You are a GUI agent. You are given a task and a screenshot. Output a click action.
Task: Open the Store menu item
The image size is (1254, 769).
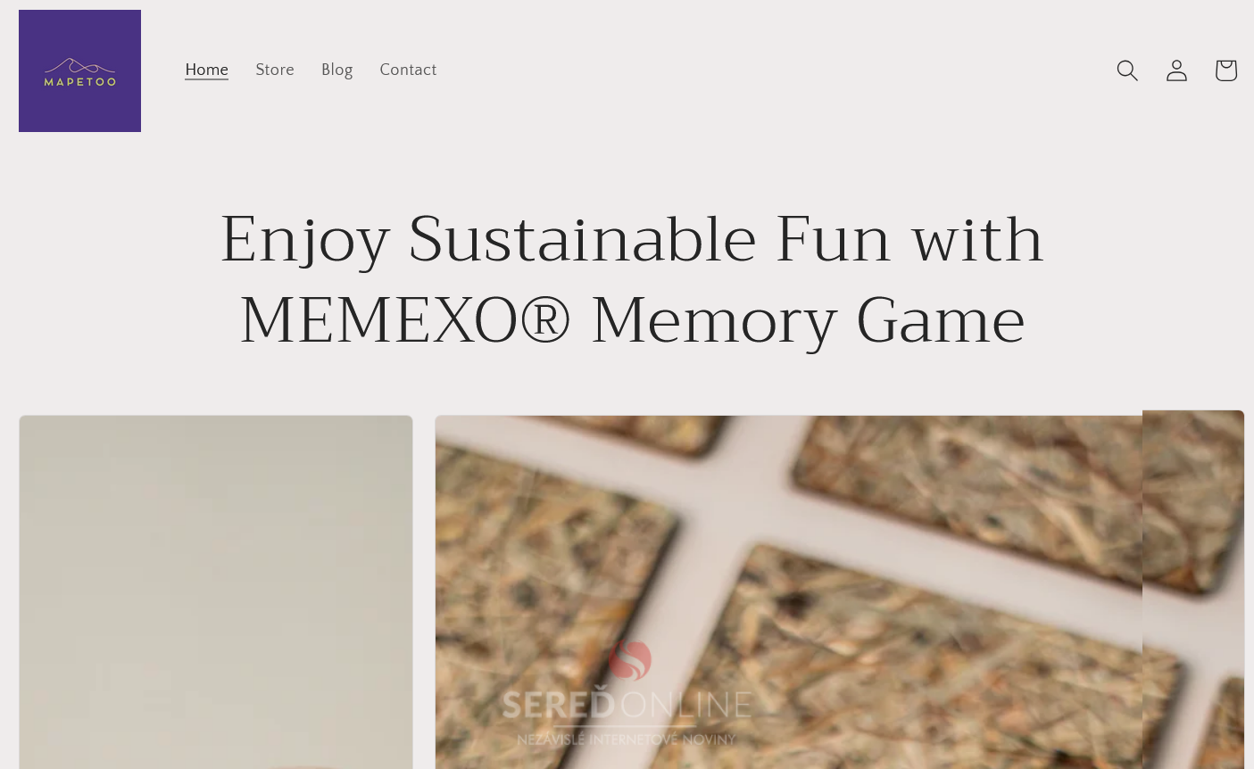point(275,70)
